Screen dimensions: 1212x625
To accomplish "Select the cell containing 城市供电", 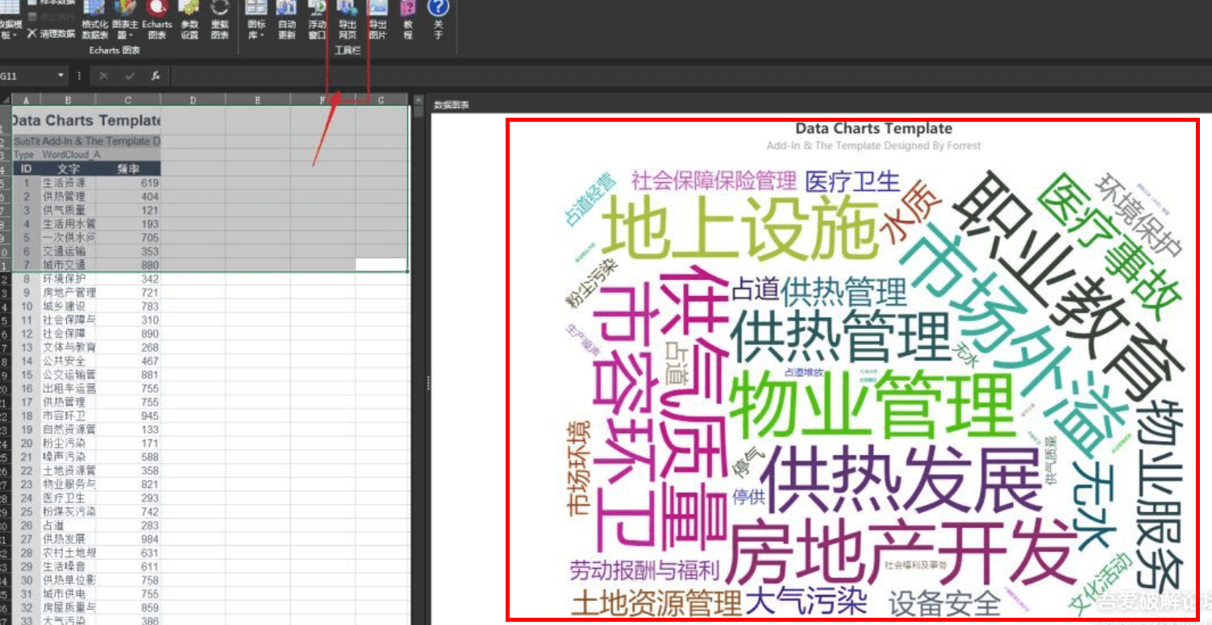I will point(68,594).
